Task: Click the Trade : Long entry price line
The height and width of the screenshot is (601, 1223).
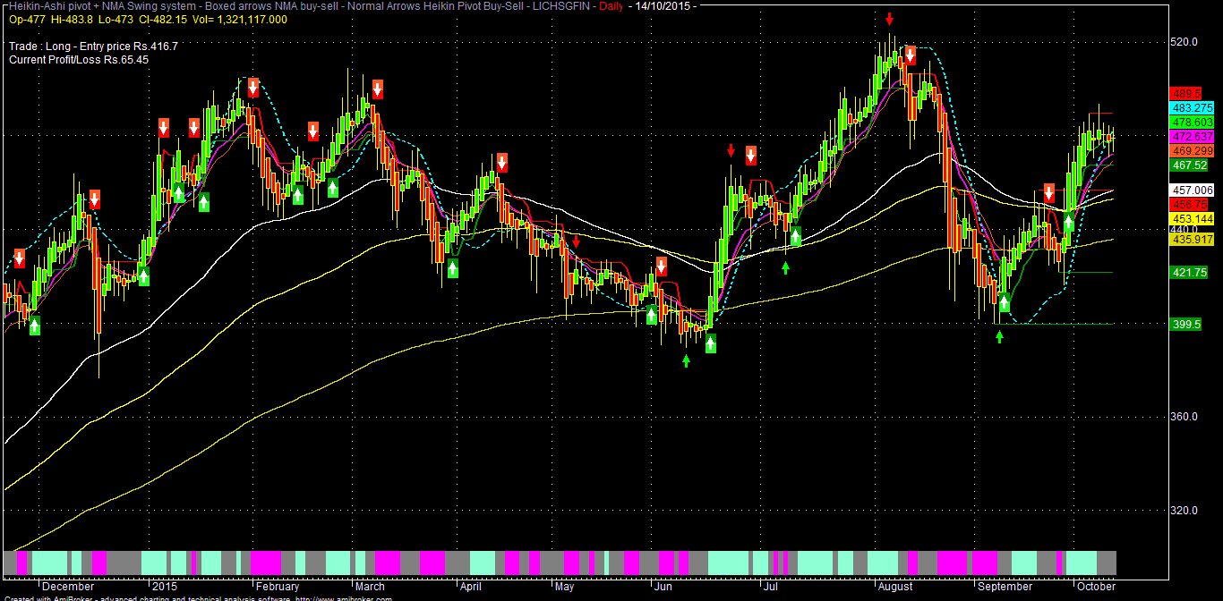Action: pyautogui.click(x=93, y=46)
